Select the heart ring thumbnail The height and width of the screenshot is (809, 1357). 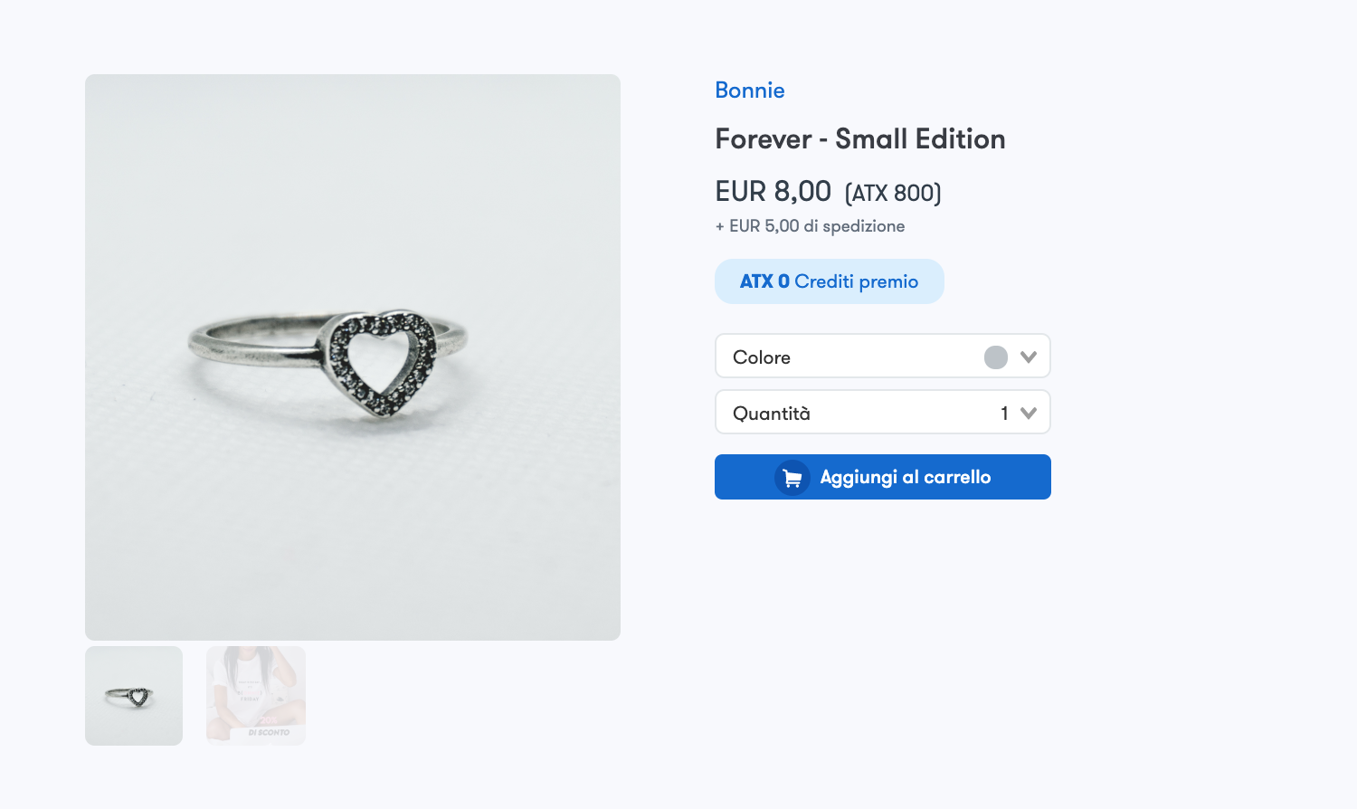click(134, 696)
